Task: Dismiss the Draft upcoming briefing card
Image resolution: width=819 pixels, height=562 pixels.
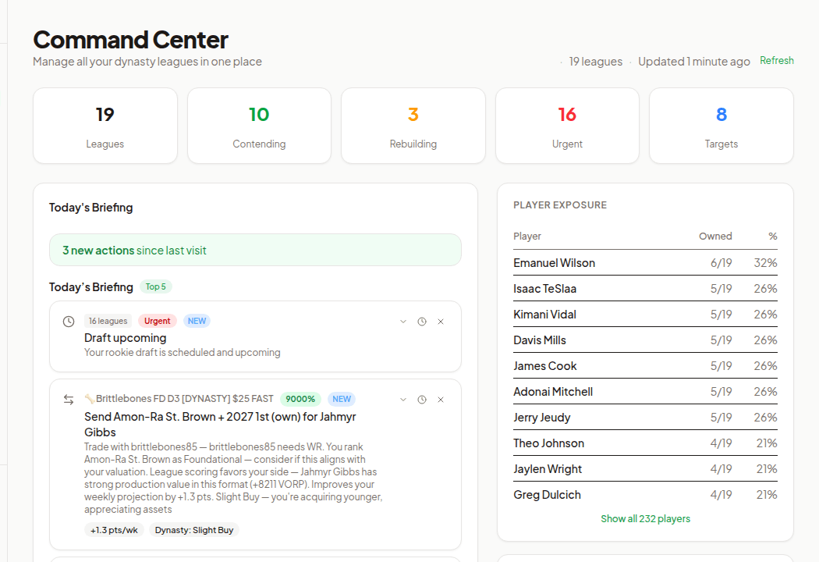Action: pyautogui.click(x=441, y=321)
